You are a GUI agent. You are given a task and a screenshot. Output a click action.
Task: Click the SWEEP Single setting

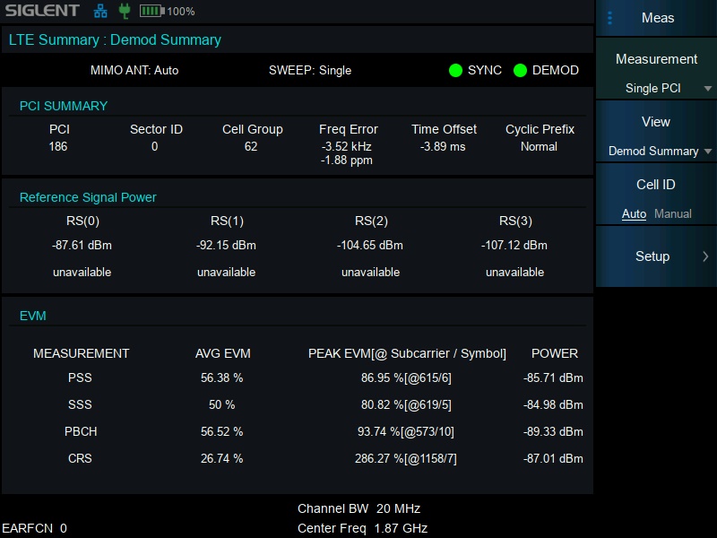pyautogui.click(x=310, y=70)
